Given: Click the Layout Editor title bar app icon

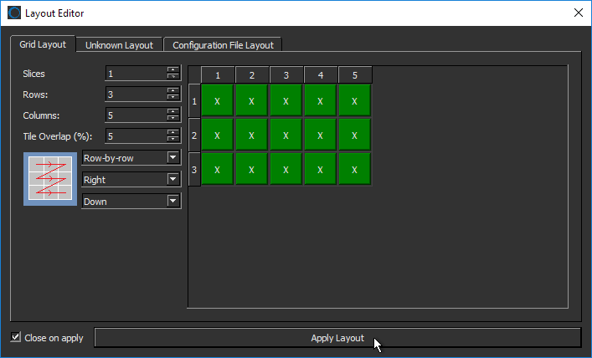Looking at the screenshot, I should (13, 13).
